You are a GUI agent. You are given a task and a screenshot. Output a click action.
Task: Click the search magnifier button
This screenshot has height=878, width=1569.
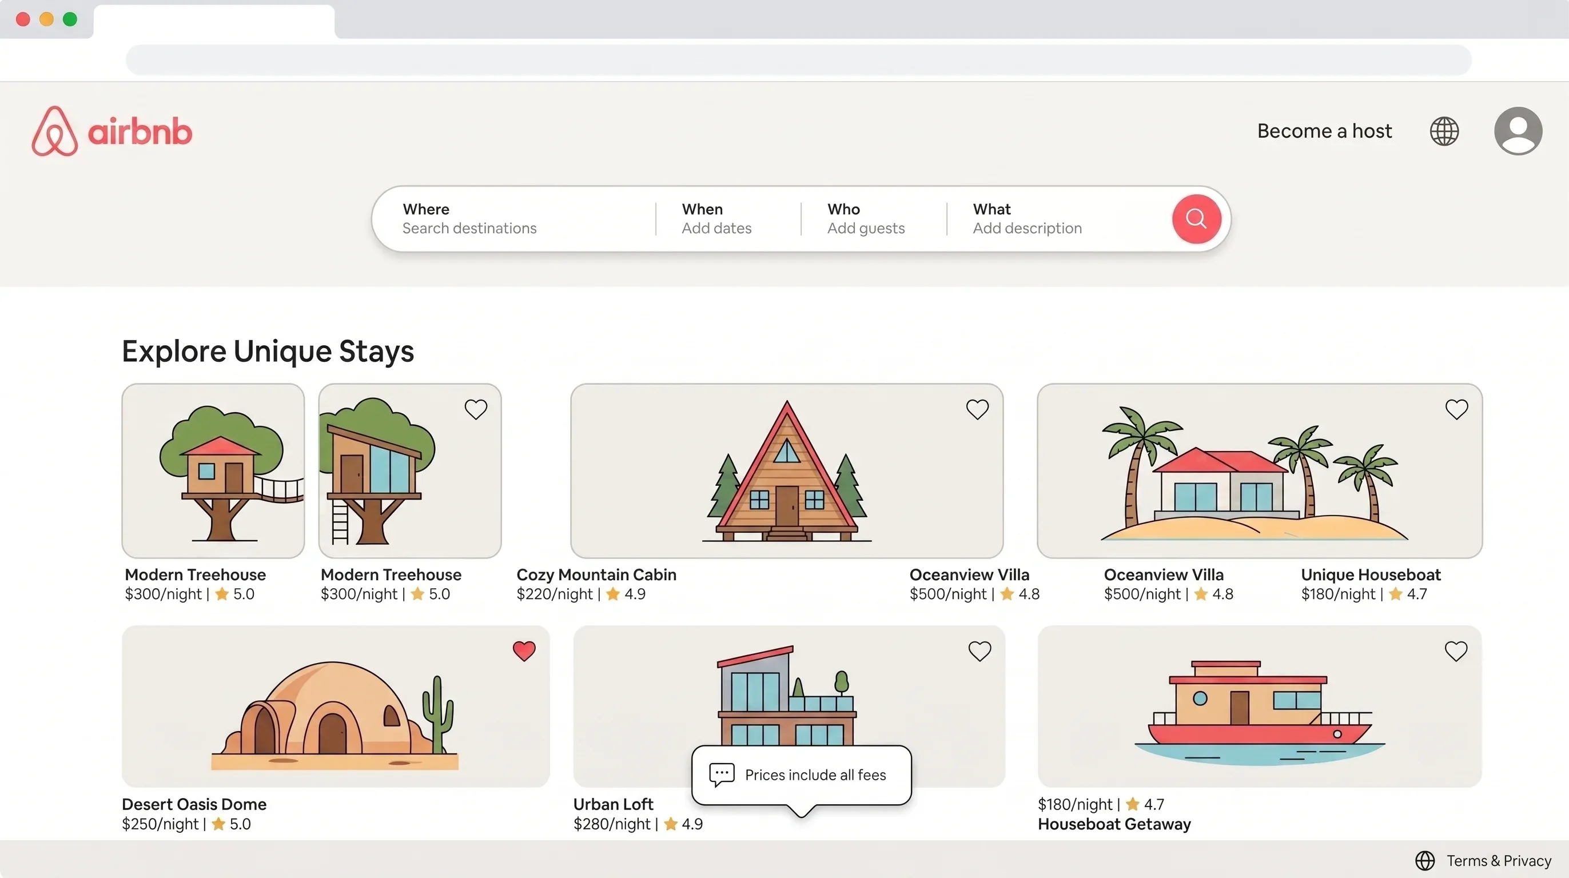[x=1196, y=218]
